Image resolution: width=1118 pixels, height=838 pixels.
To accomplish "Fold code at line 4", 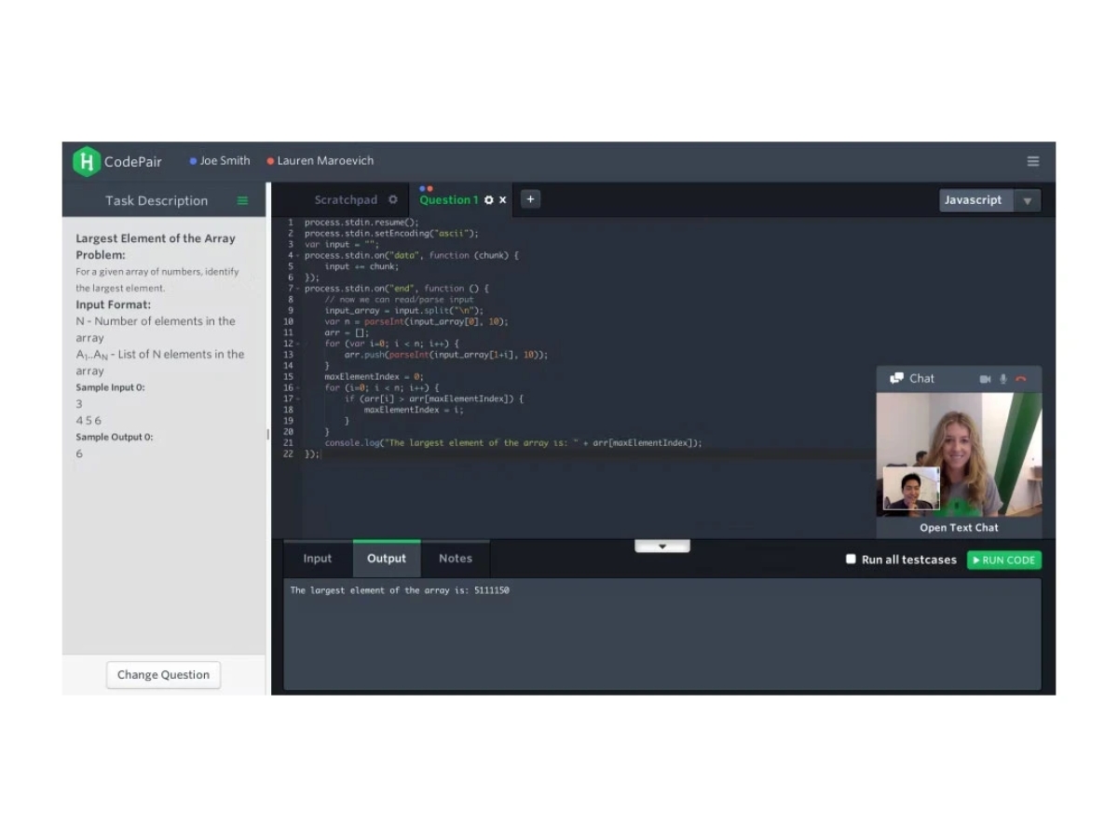I will coord(297,255).
